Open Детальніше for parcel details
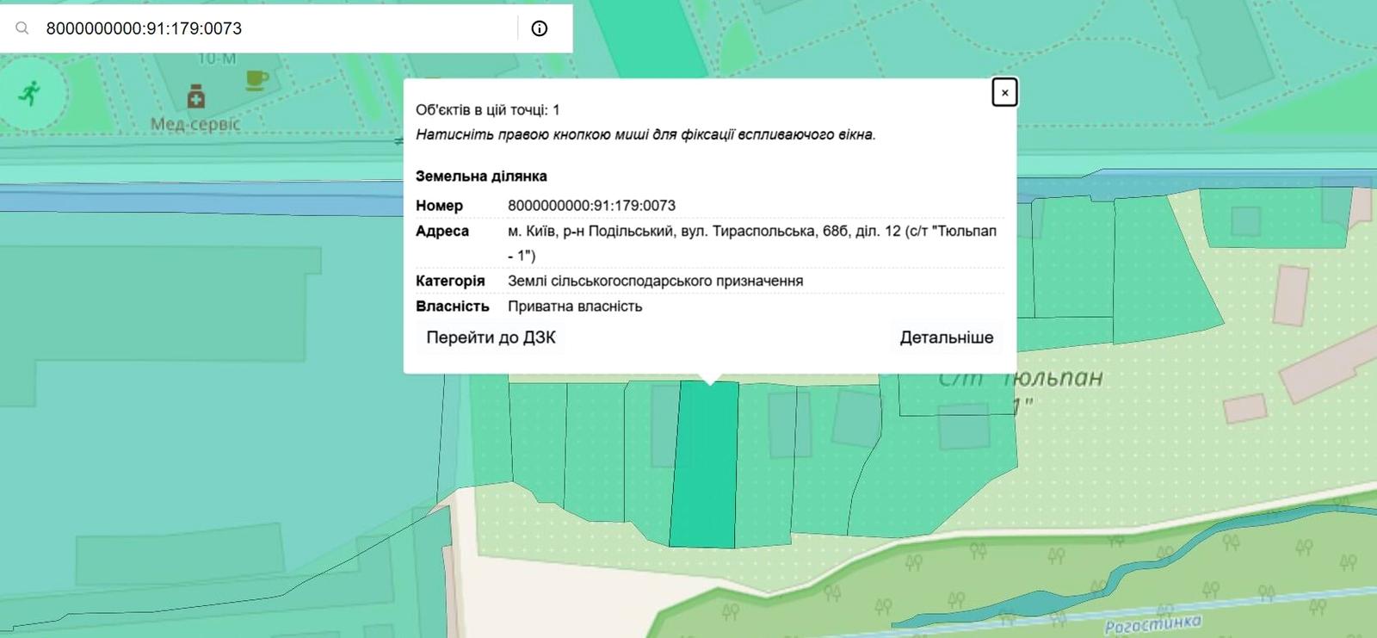1377x638 pixels. click(x=946, y=338)
